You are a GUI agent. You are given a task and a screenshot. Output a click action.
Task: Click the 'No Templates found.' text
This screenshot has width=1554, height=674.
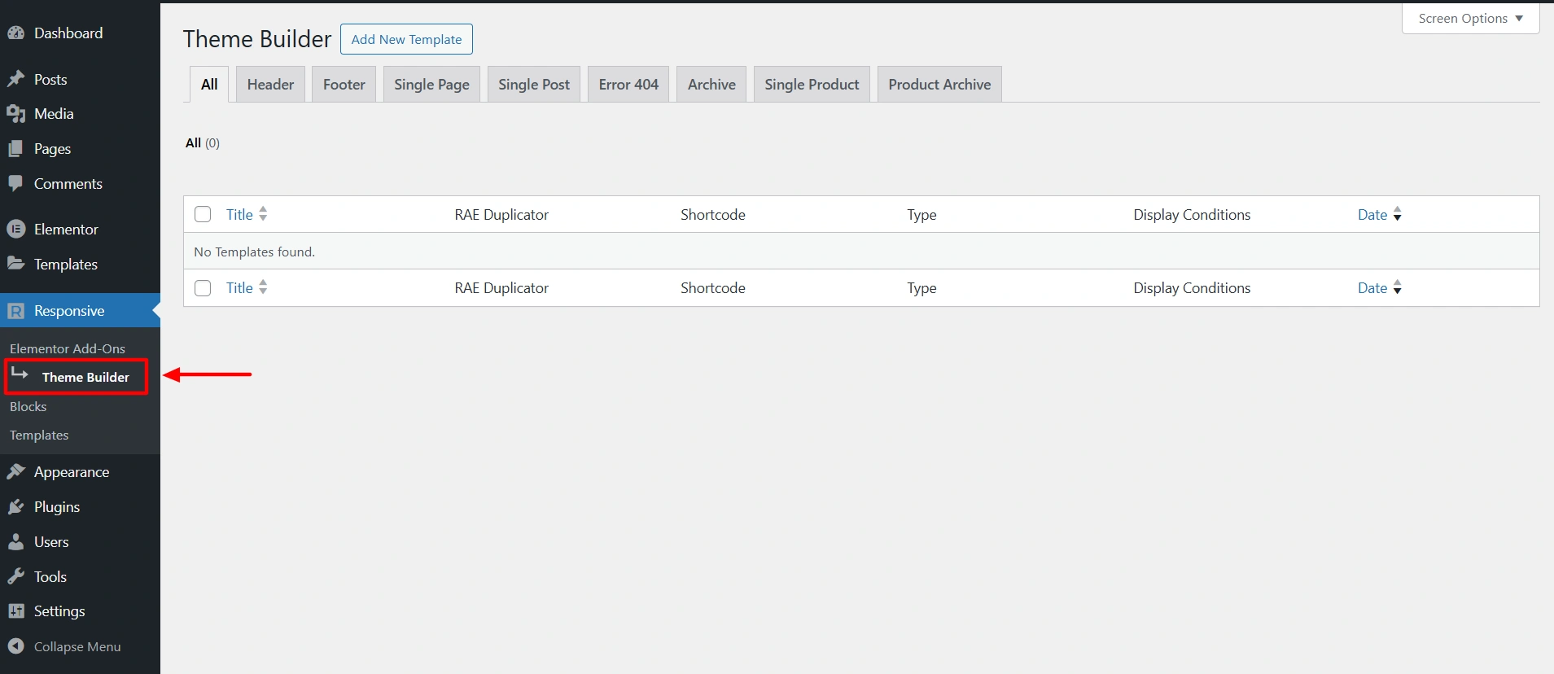(254, 252)
